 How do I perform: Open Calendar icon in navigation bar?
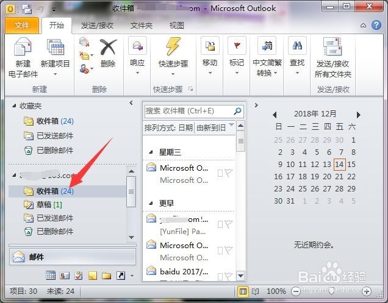51,276
